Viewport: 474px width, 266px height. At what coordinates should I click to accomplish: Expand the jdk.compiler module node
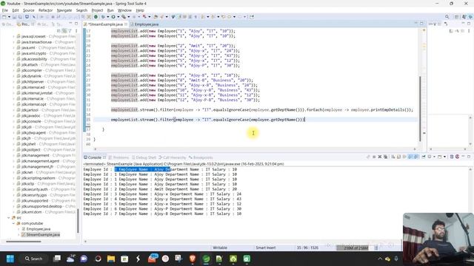(x=13, y=70)
